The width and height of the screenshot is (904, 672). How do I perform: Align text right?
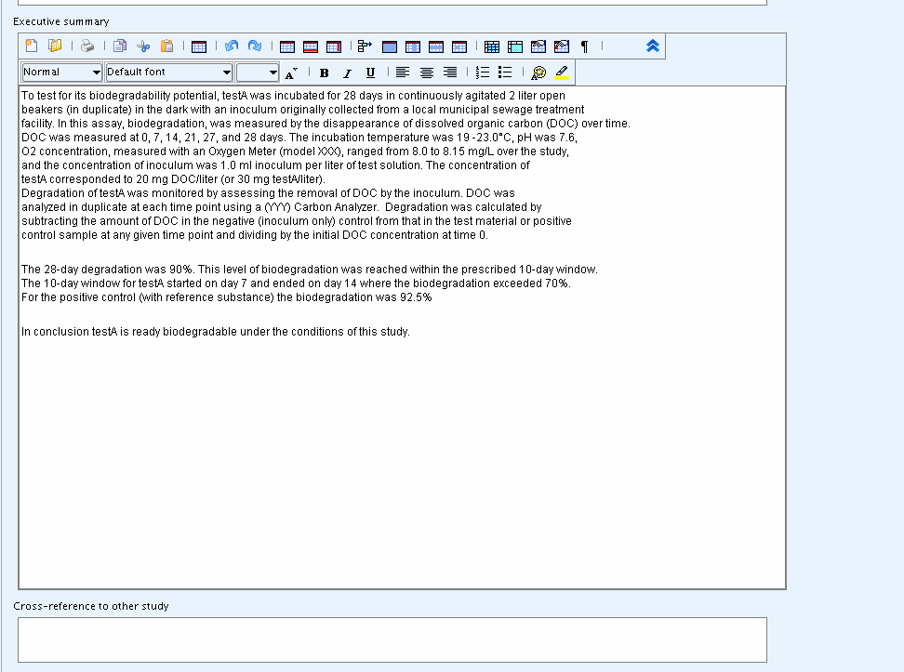(x=450, y=72)
